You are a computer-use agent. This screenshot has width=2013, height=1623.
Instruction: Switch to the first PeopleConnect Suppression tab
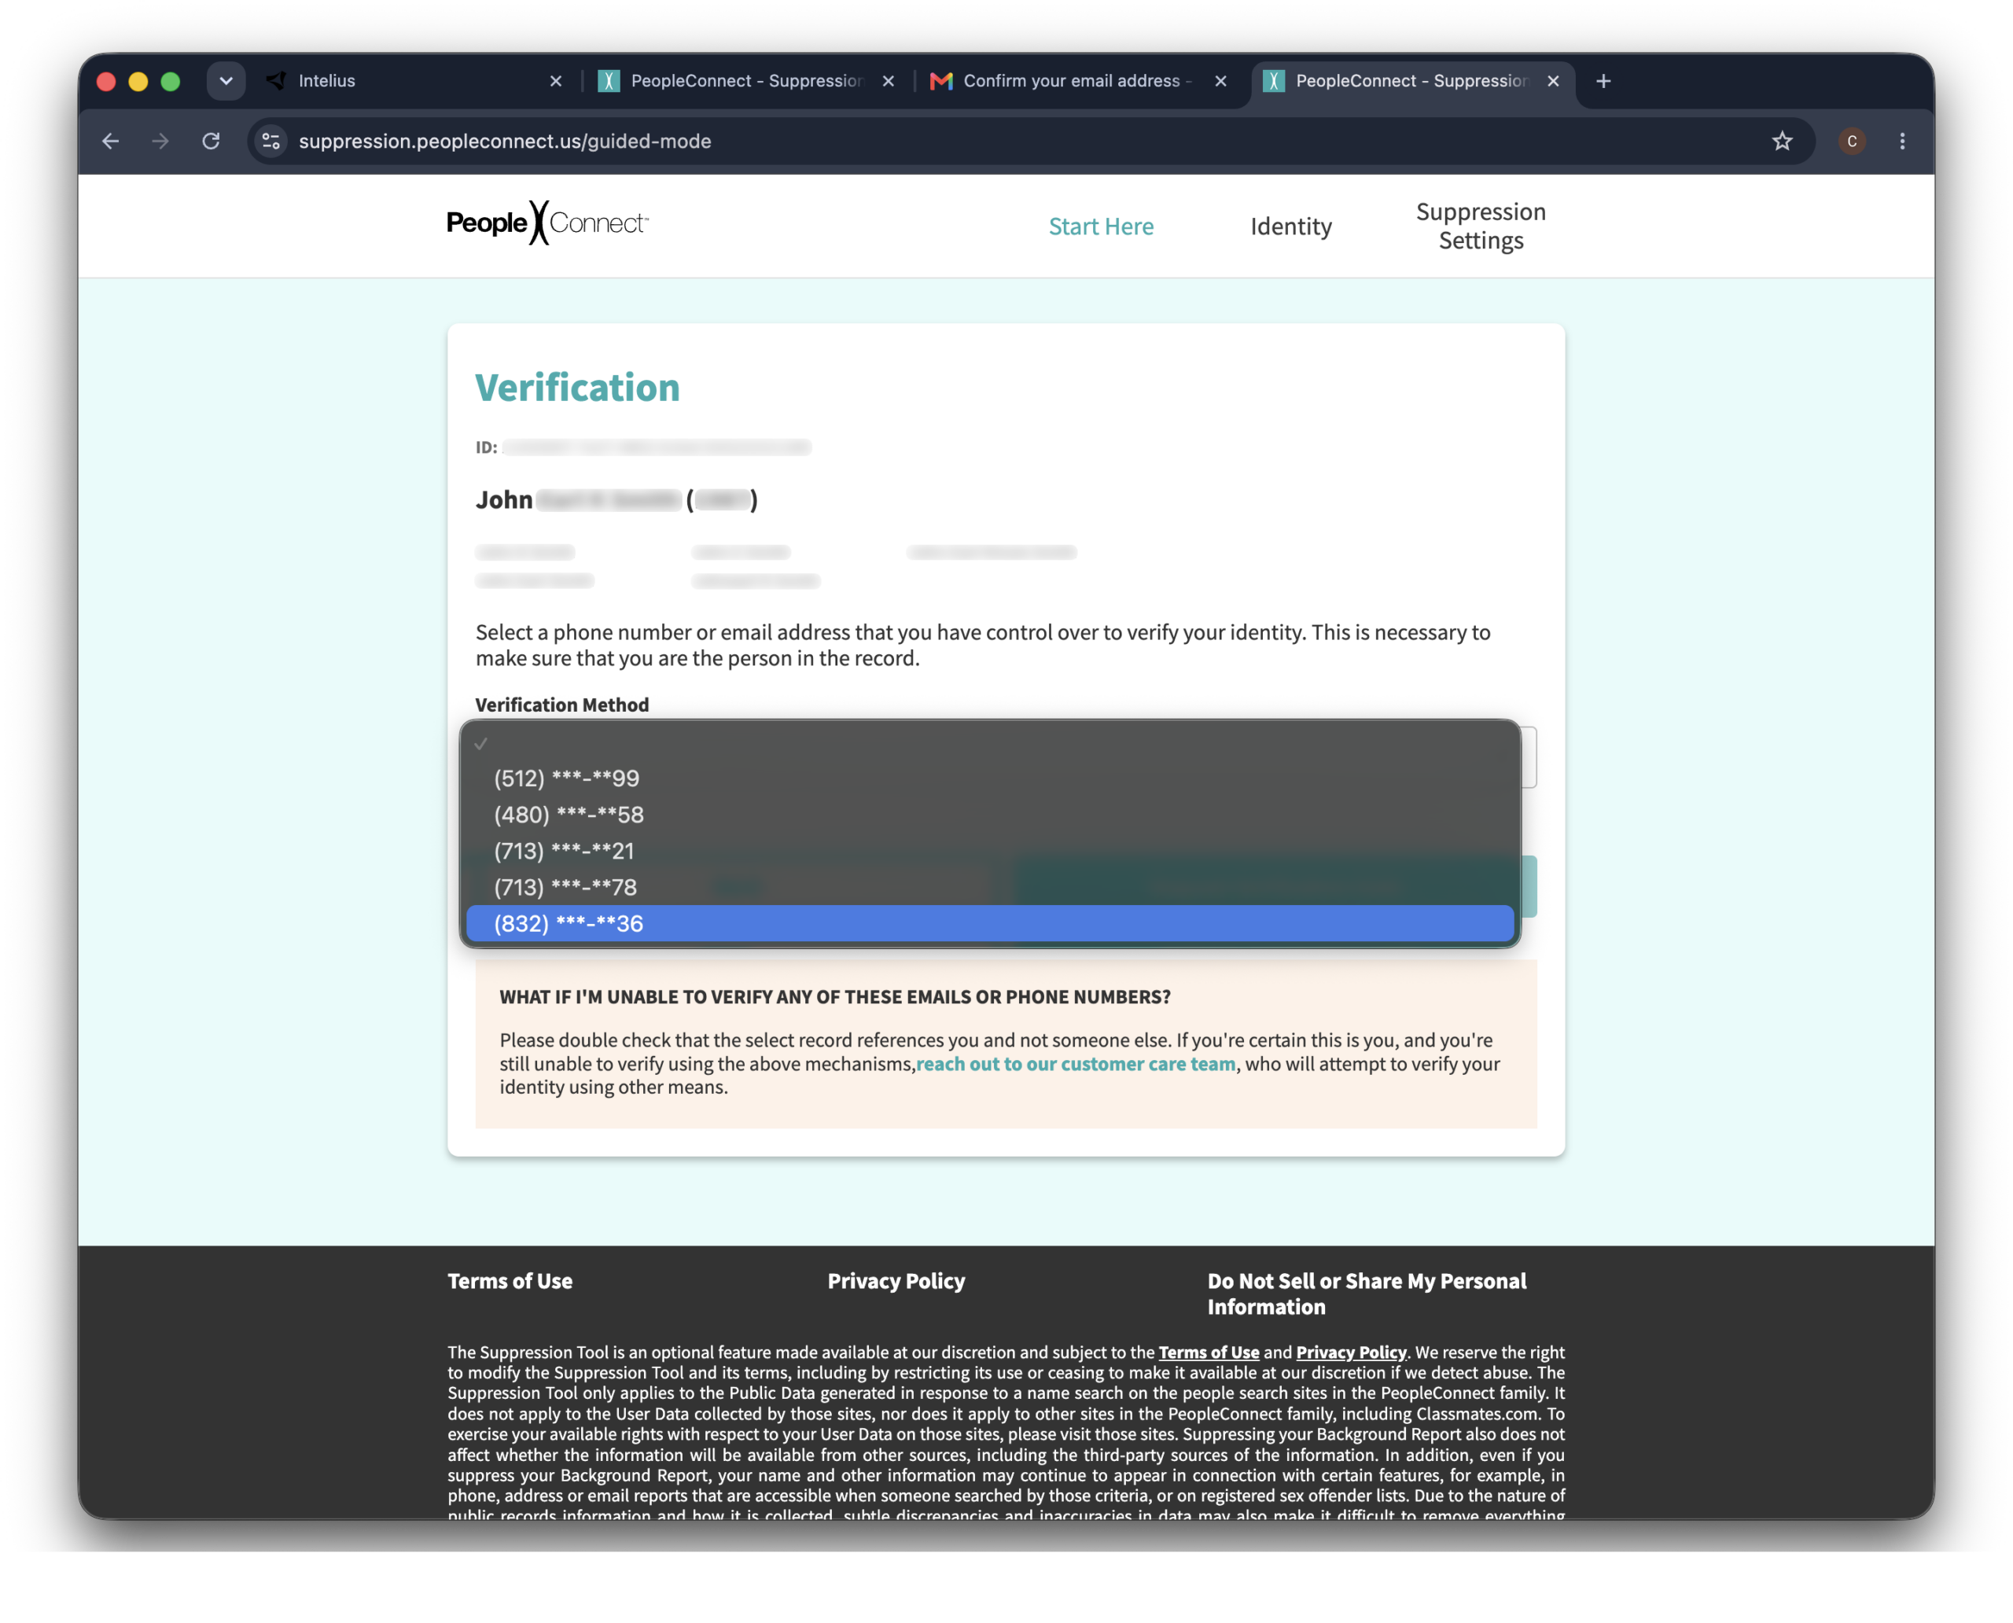click(748, 81)
